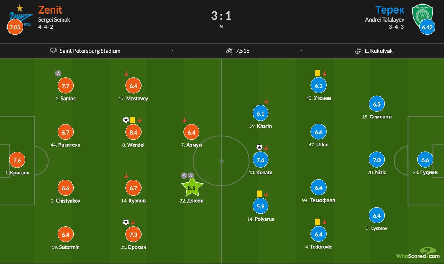Viewport: 444px width, 264px height.
Task: Select Dzyuba's green star rating 8.5
Action: point(192,188)
